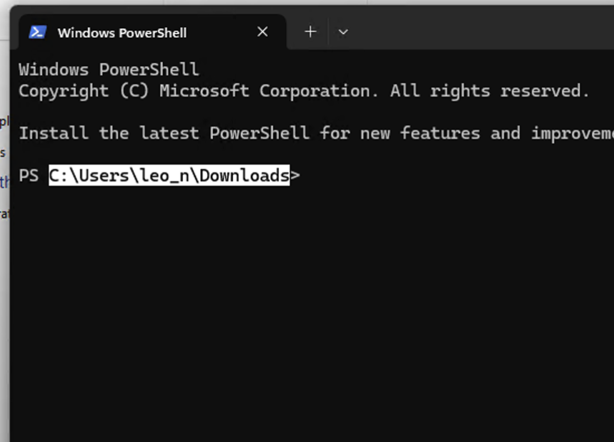The height and width of the screenshot is (442, 614).
Task: Click the word features in the Install line
Action: 440,134
